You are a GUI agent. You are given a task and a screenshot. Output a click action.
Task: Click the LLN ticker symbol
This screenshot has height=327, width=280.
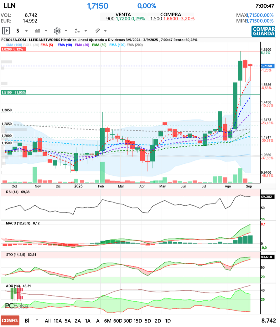pos(10,6)
